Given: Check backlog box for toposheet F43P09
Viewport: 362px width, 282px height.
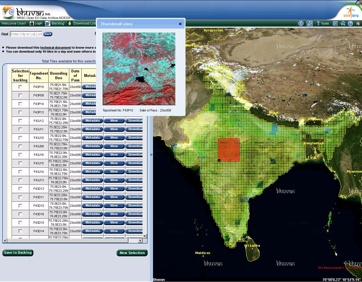Looking at the screenshot, I should [x=20, y=95].
